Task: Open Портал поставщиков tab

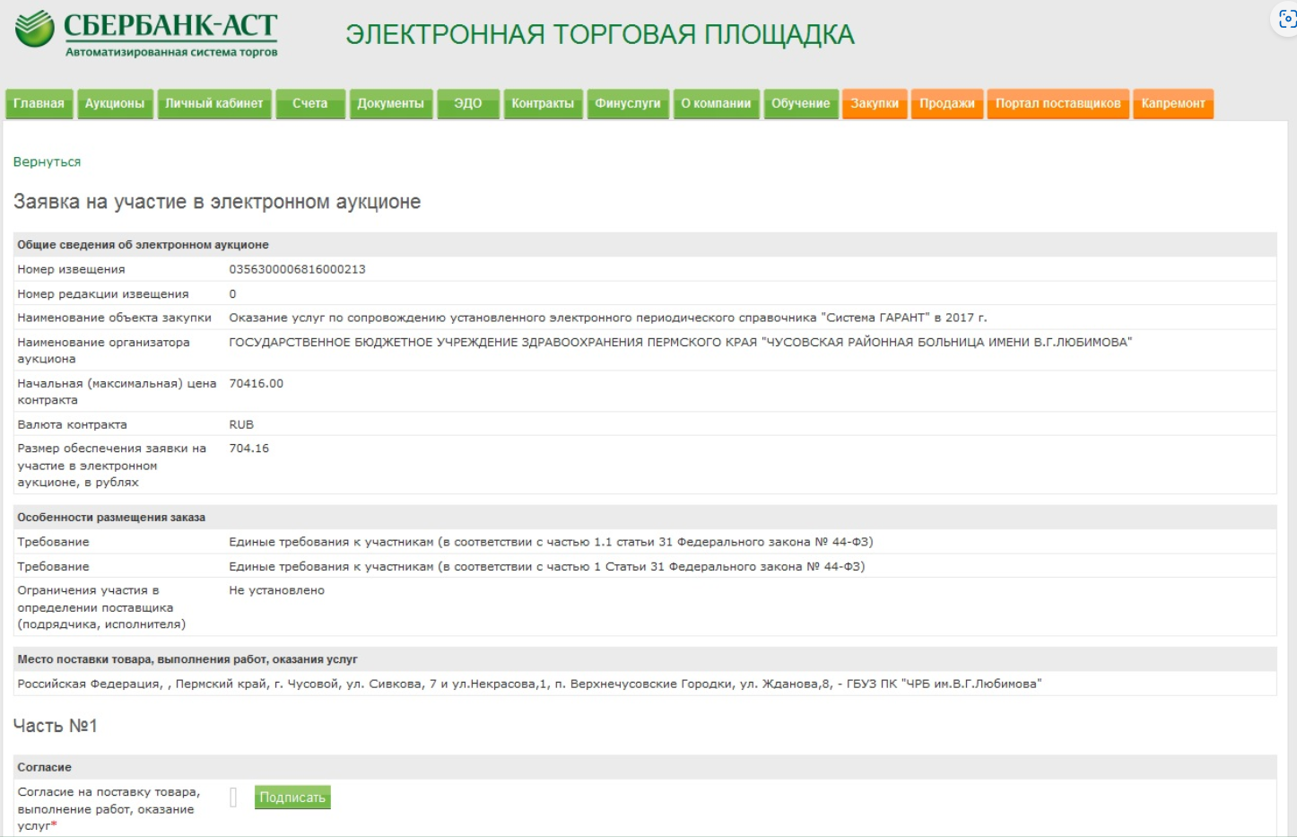Action: click(1058, 103)
